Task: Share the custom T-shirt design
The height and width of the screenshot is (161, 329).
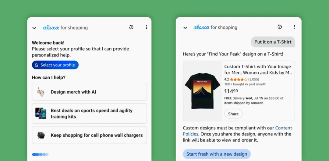Action: (x=233, y=114)
